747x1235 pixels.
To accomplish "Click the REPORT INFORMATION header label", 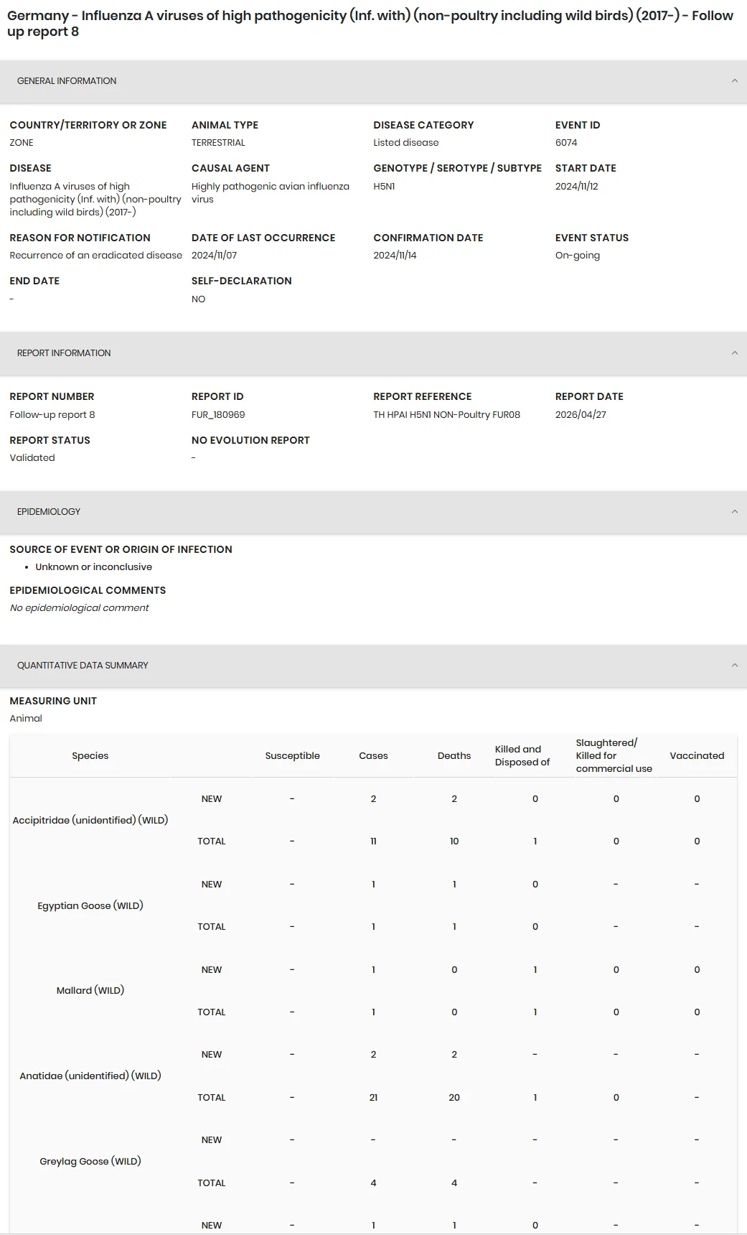I will (x=64, y=353).
